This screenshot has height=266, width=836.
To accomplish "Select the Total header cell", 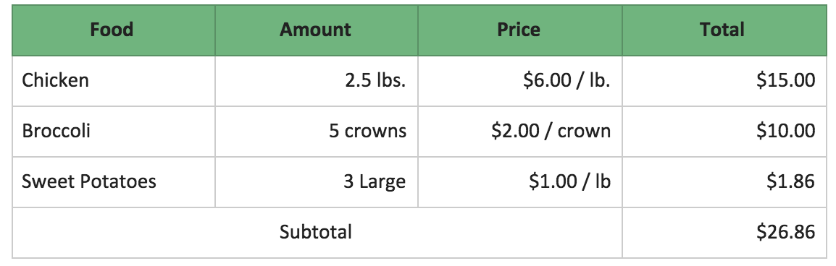I will (x=724, y=30).
